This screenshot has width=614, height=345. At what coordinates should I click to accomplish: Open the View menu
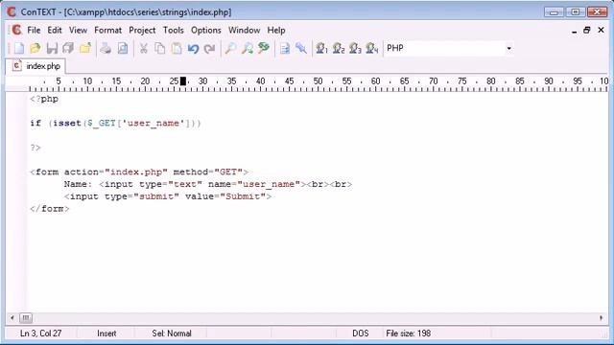[x=78, y=30]
